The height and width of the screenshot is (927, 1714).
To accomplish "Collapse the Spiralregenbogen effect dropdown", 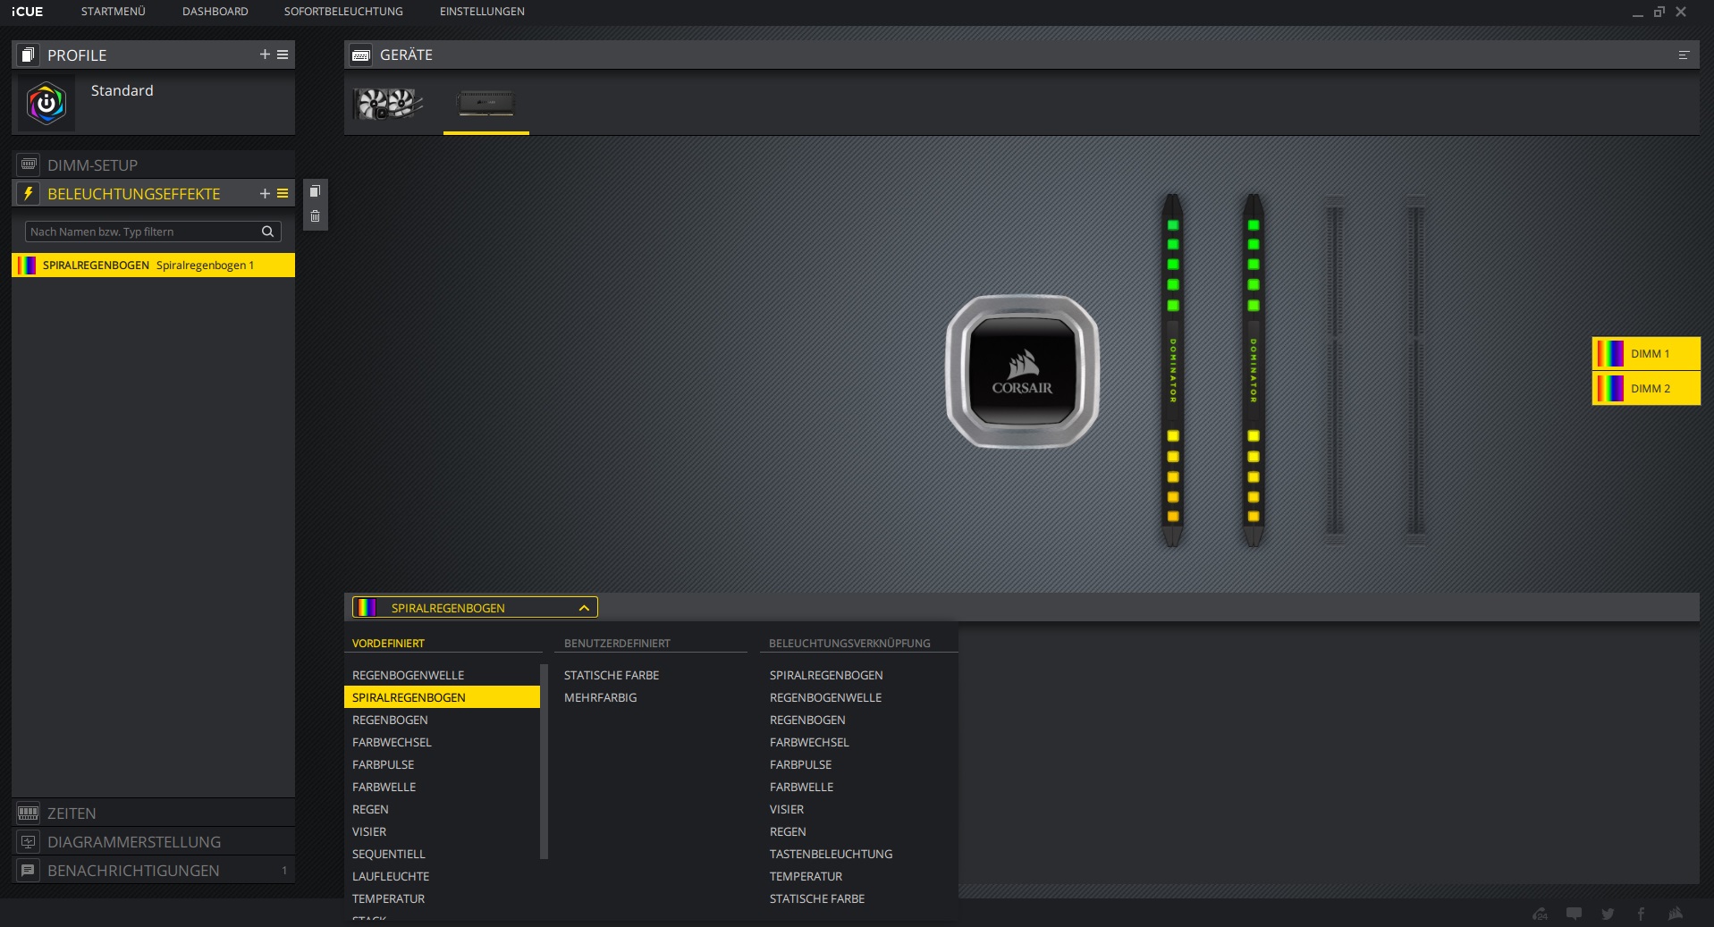I will point(584,608).
